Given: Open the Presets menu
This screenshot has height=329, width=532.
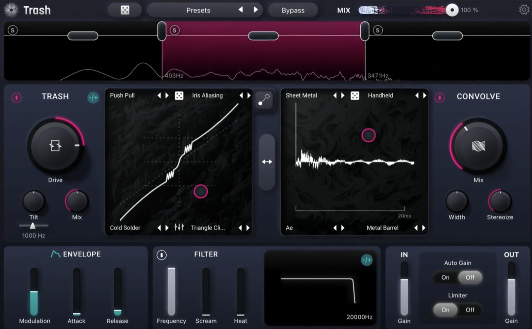Looking at the screenshot, I should click(198, 10).
